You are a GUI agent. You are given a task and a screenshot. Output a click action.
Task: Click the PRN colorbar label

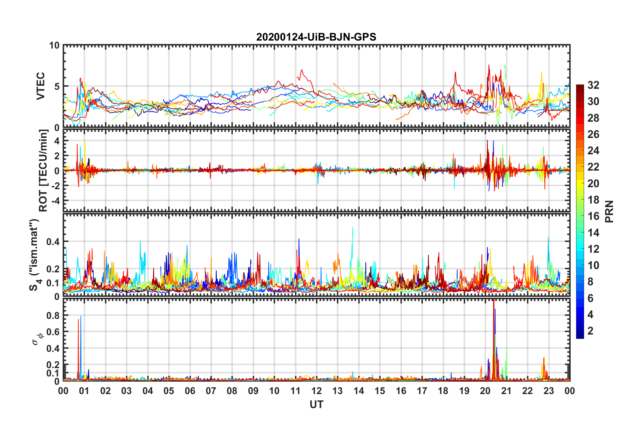609,211
